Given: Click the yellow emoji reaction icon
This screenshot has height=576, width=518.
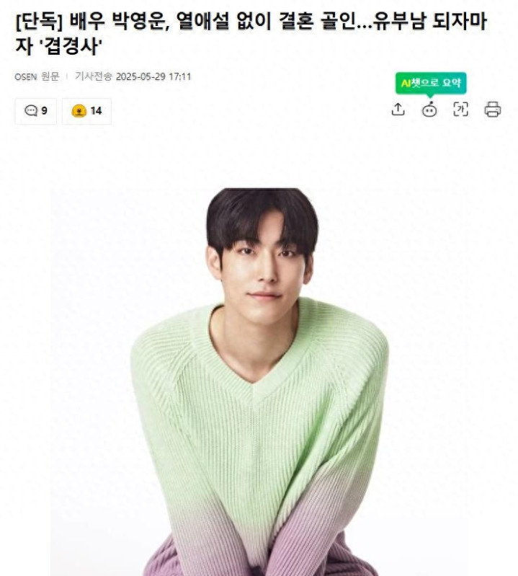Looking at the screenshot, I should pyautogui.click(x=79, y=111).
